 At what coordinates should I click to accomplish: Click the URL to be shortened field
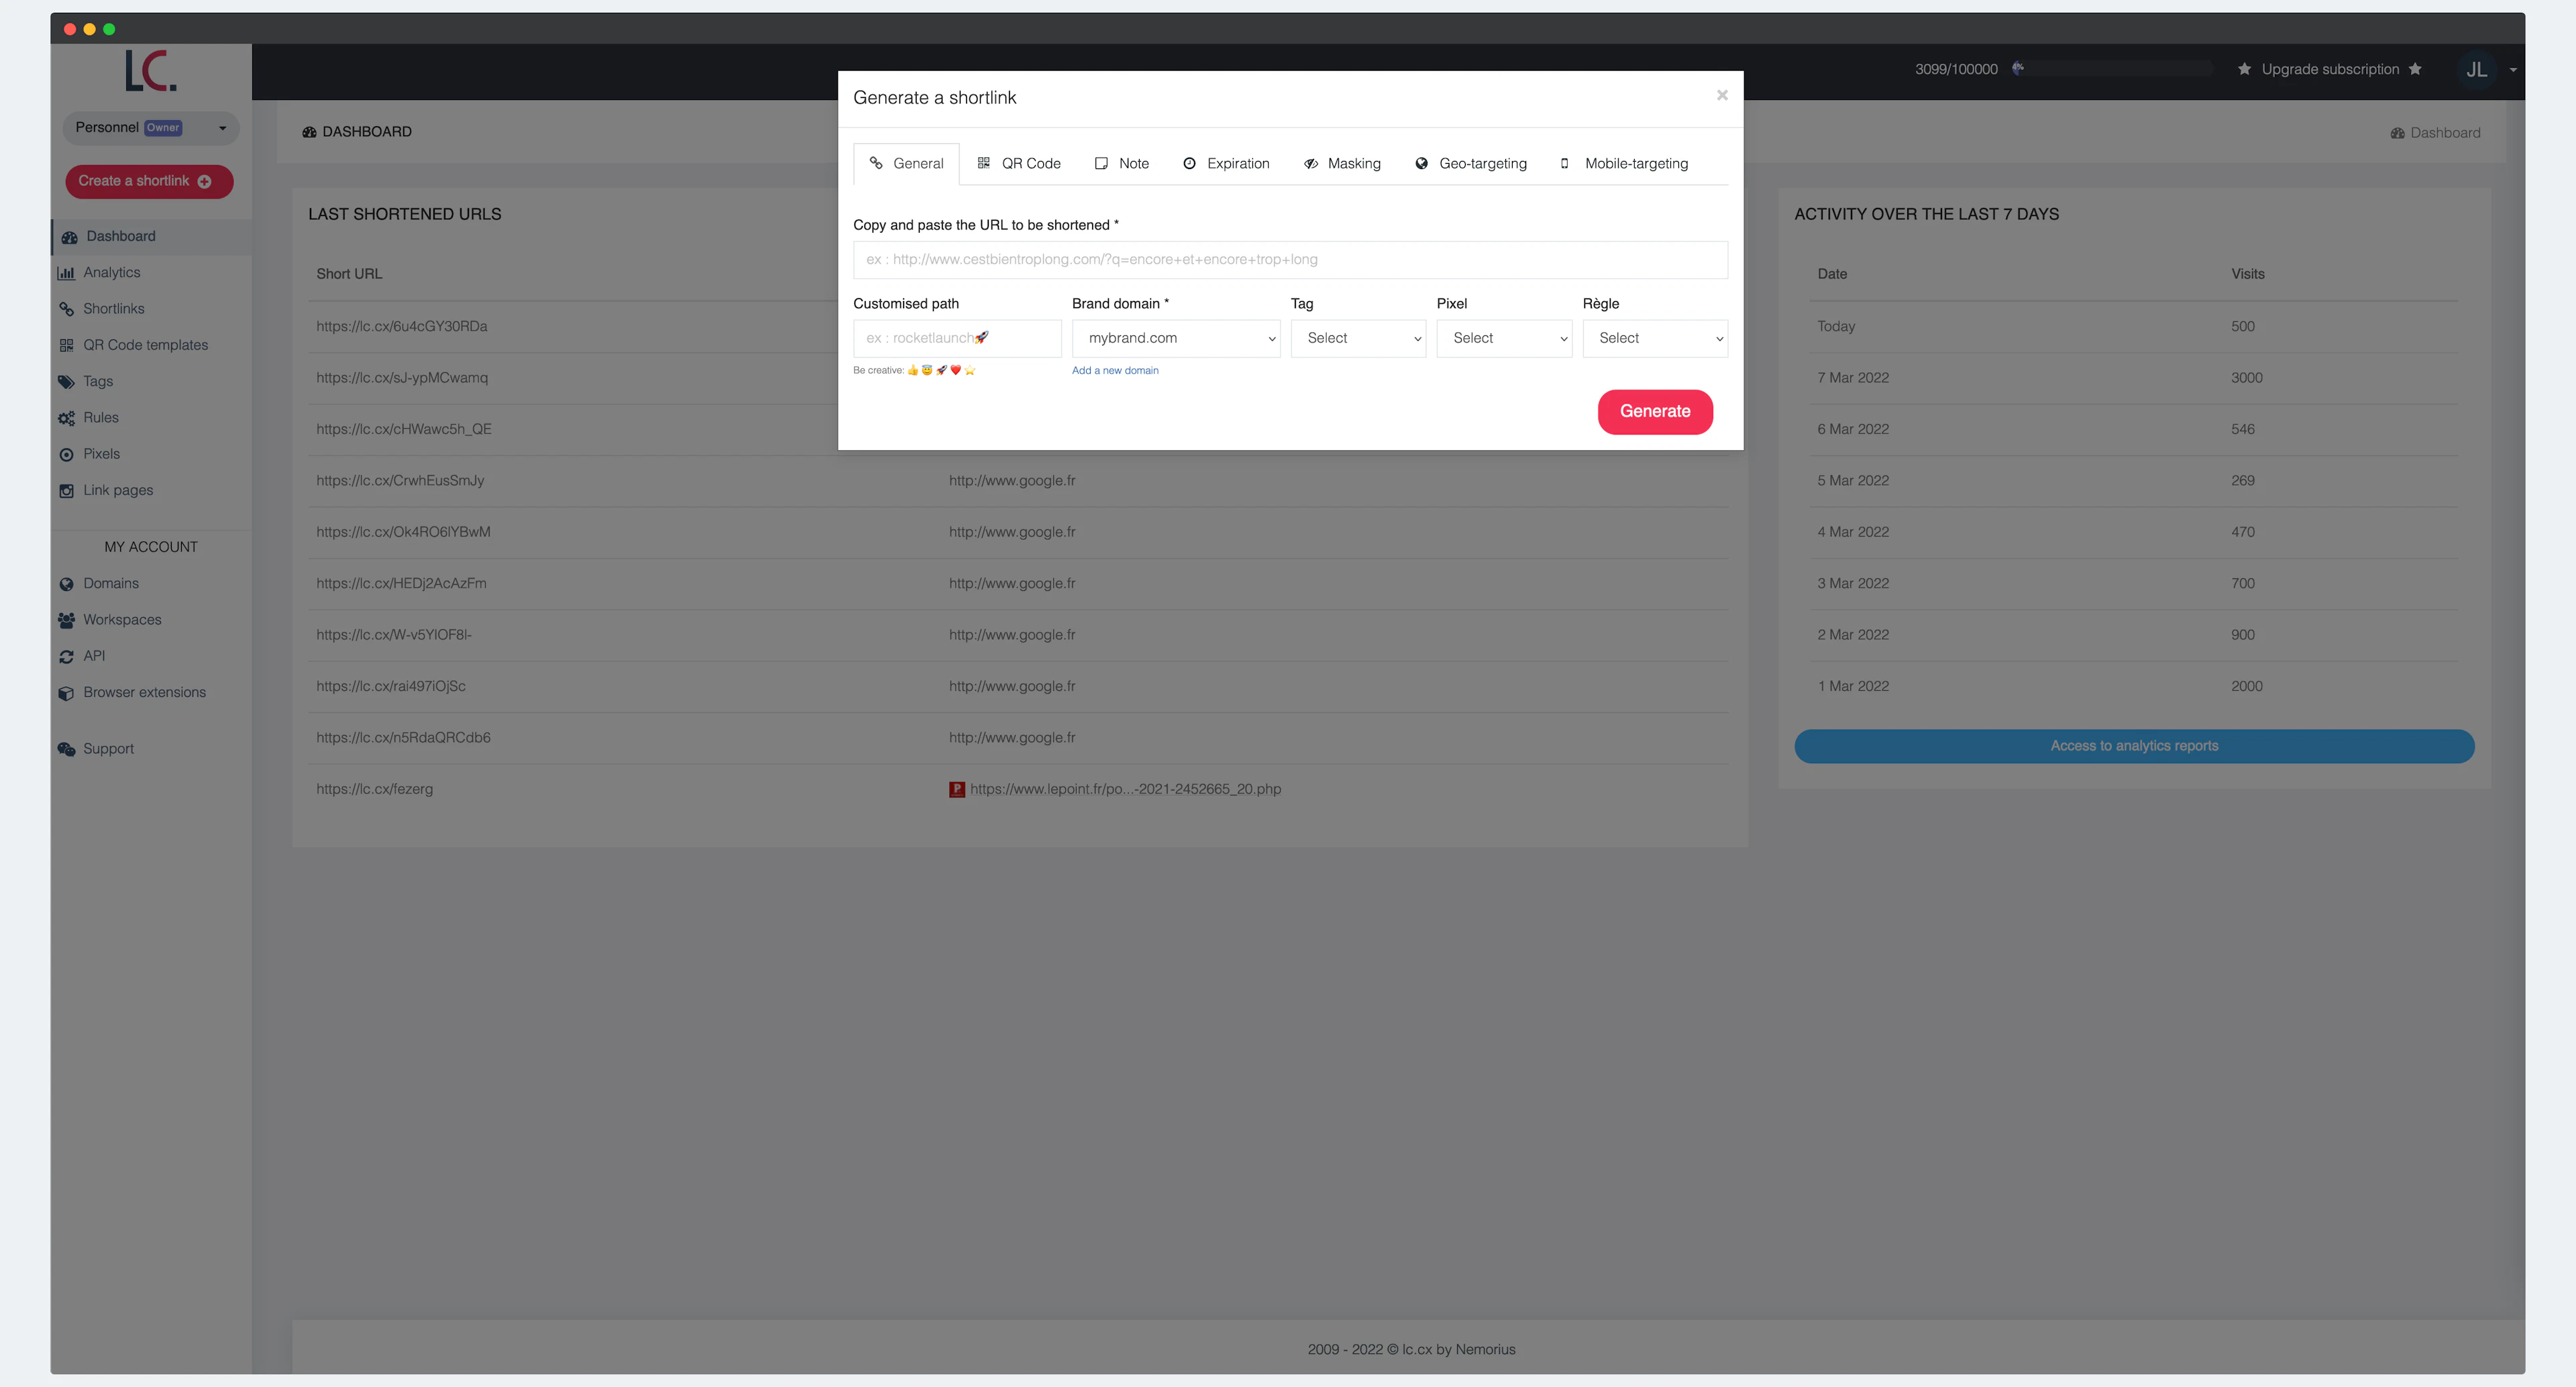pyautogui.click(x=1289, y=260)
